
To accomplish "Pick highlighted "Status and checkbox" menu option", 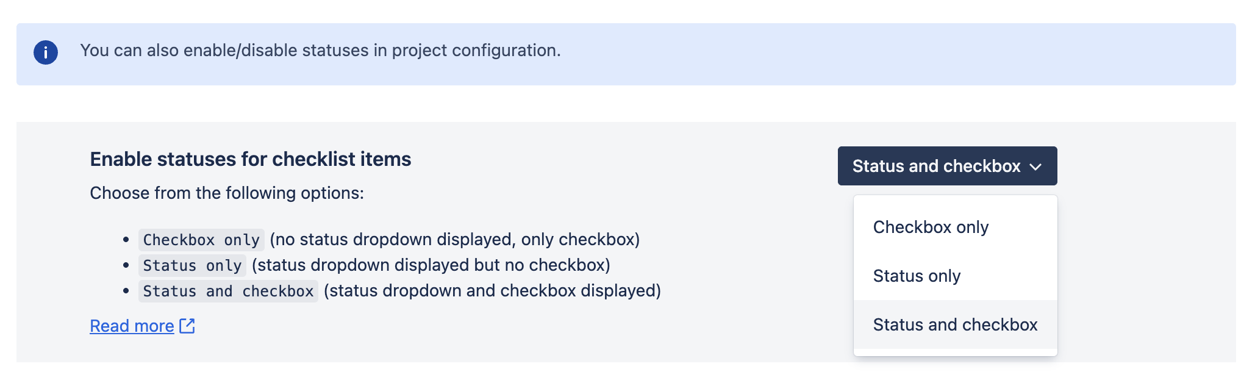I will point(955,324).
